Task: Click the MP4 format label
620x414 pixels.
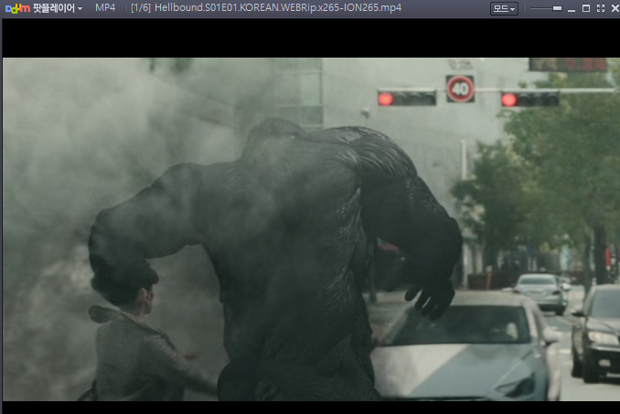Action: click(x=105, y=8)
